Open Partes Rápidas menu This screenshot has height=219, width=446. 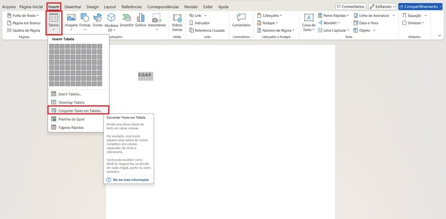coord(333,15)
